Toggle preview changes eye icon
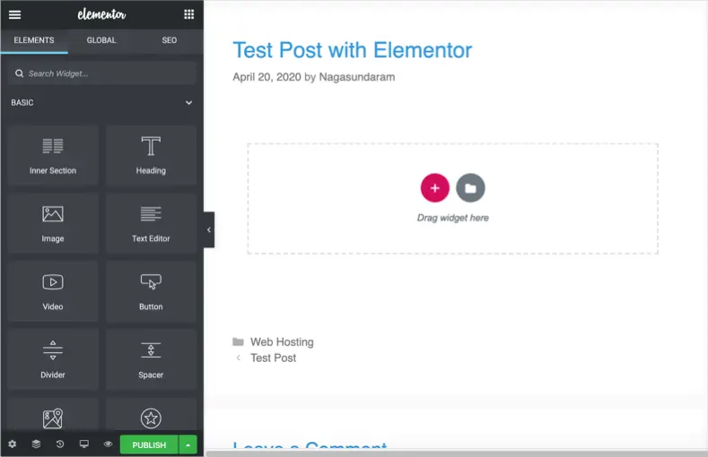Image resolution: width=708 pixels, height=457 pixels. click(x=108, y=444)
